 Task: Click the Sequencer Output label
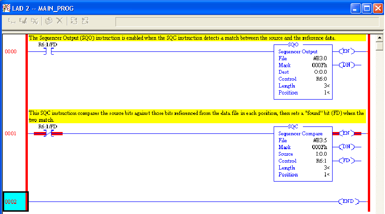click(298, 52)
